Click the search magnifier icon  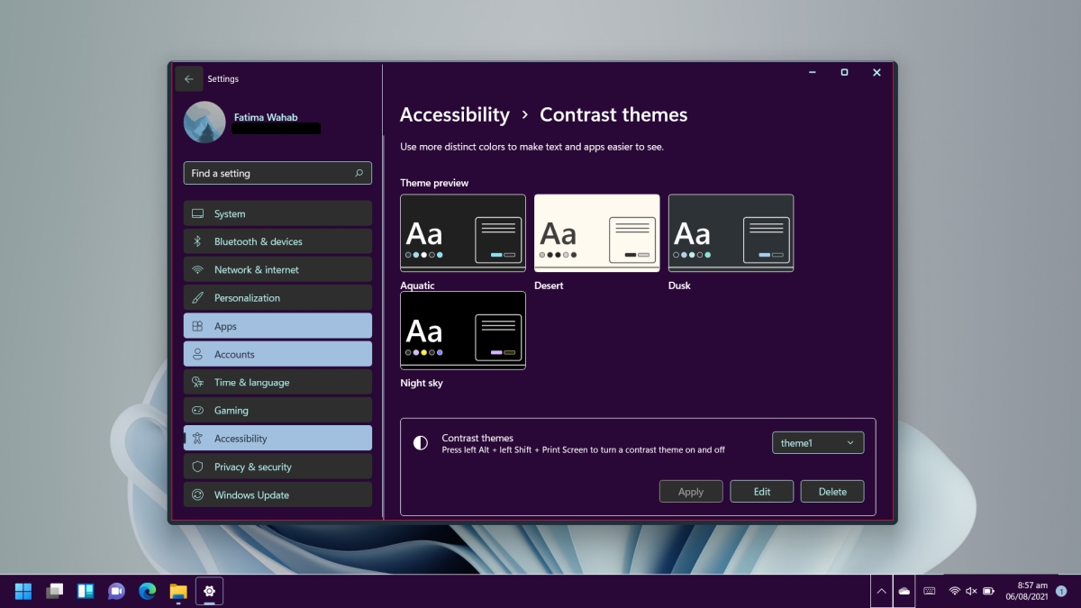point(359,173)
